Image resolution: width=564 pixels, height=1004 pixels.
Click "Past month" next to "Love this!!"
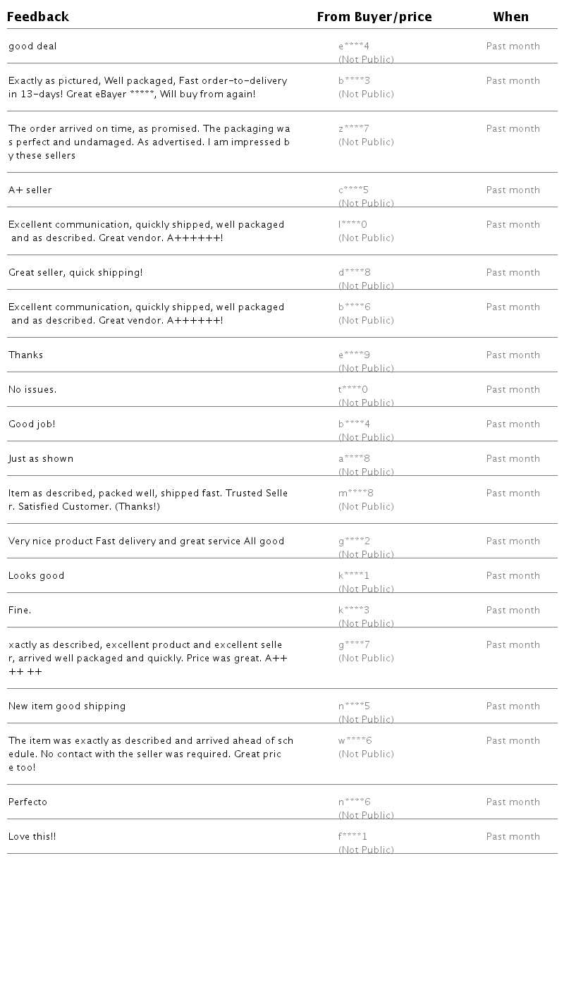point(513,837)
